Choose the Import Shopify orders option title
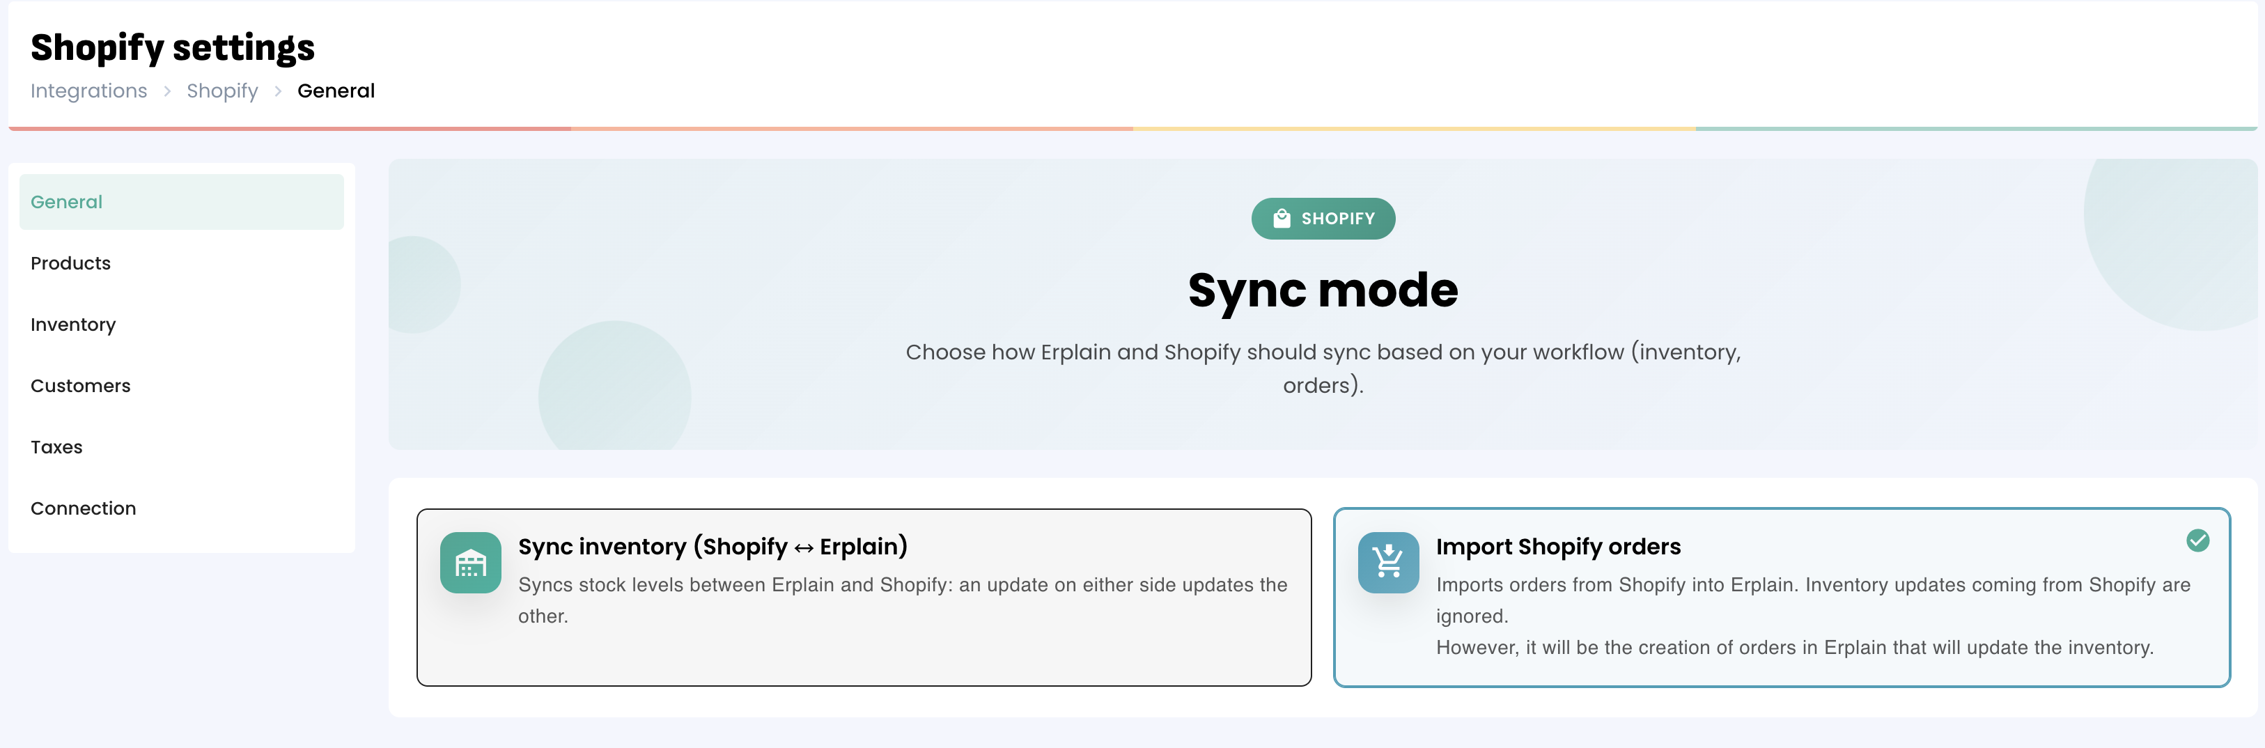 pyautogui.click(x=1557, y=547)
